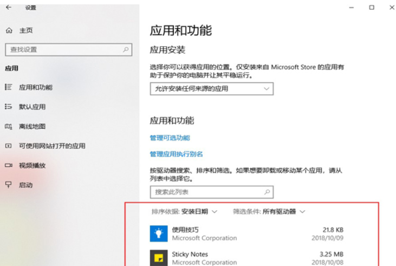This screenshot has width=396, height=266.
Task: Open 可使用网站打开的应用 sidebar item
Action: [x=53, y=146]
